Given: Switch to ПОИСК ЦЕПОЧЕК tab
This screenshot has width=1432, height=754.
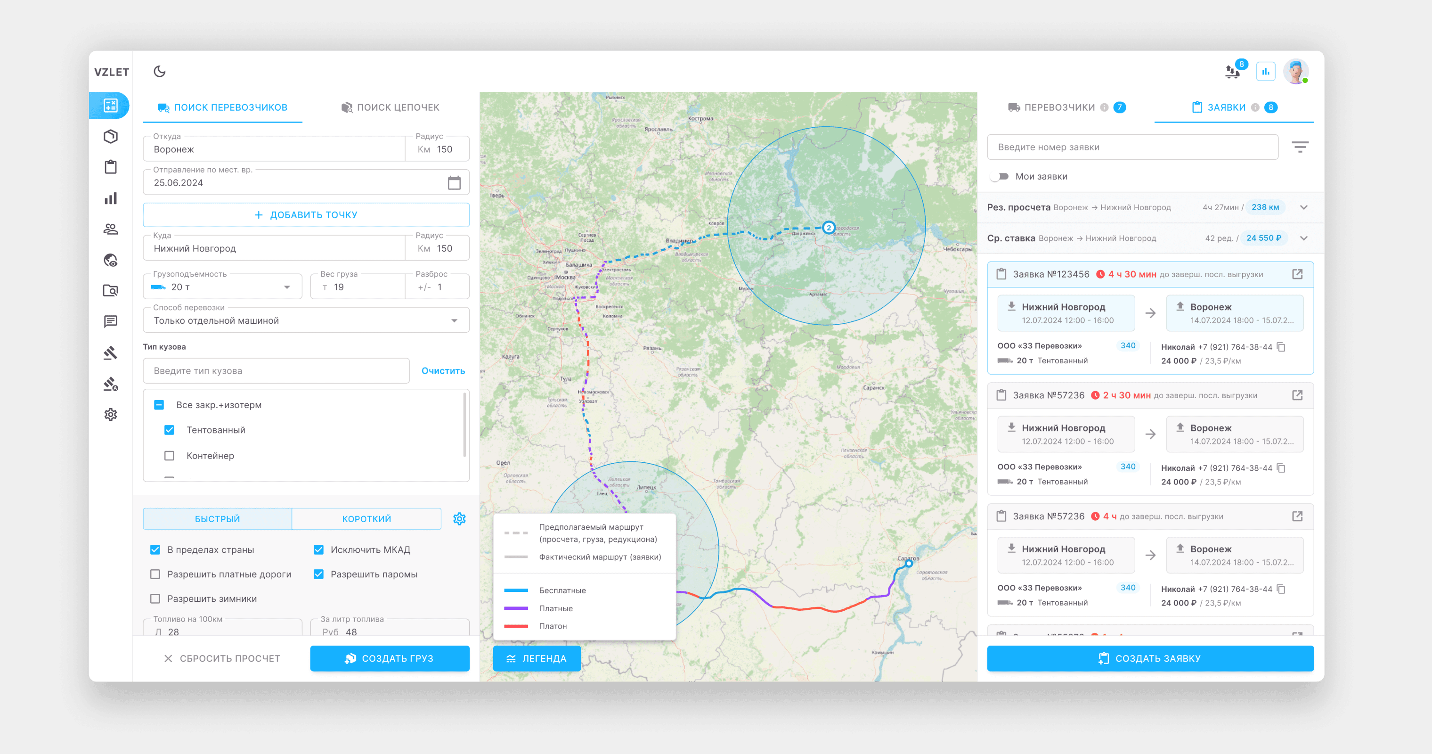Looking at the screenshot, I should [390, 107].
